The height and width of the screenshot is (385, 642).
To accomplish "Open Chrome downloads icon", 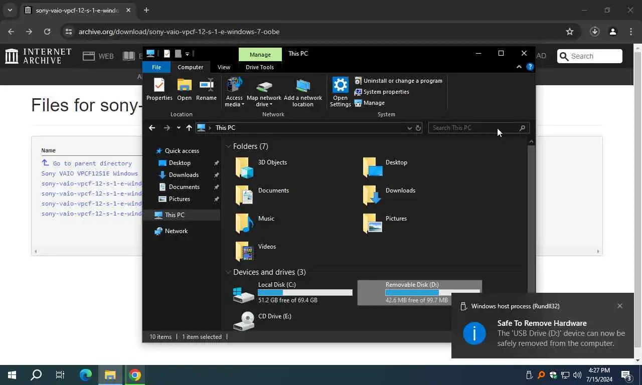I will click(x=595, y=32).
